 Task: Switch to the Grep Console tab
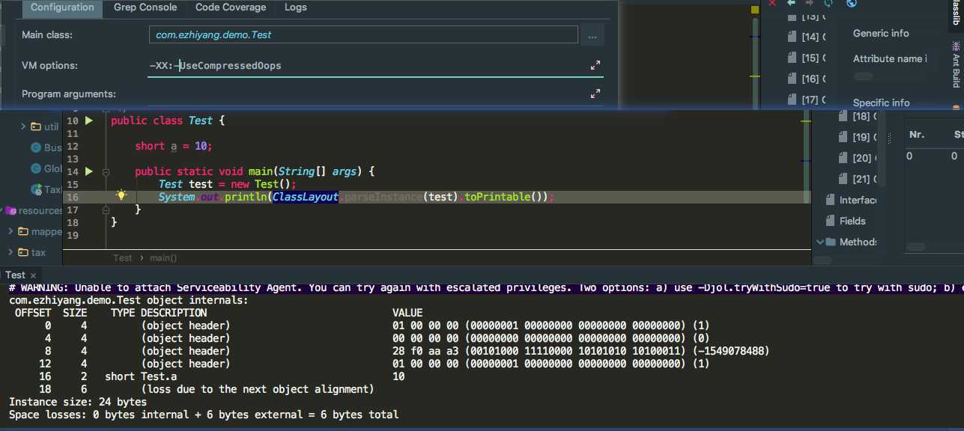pos(145,7)
